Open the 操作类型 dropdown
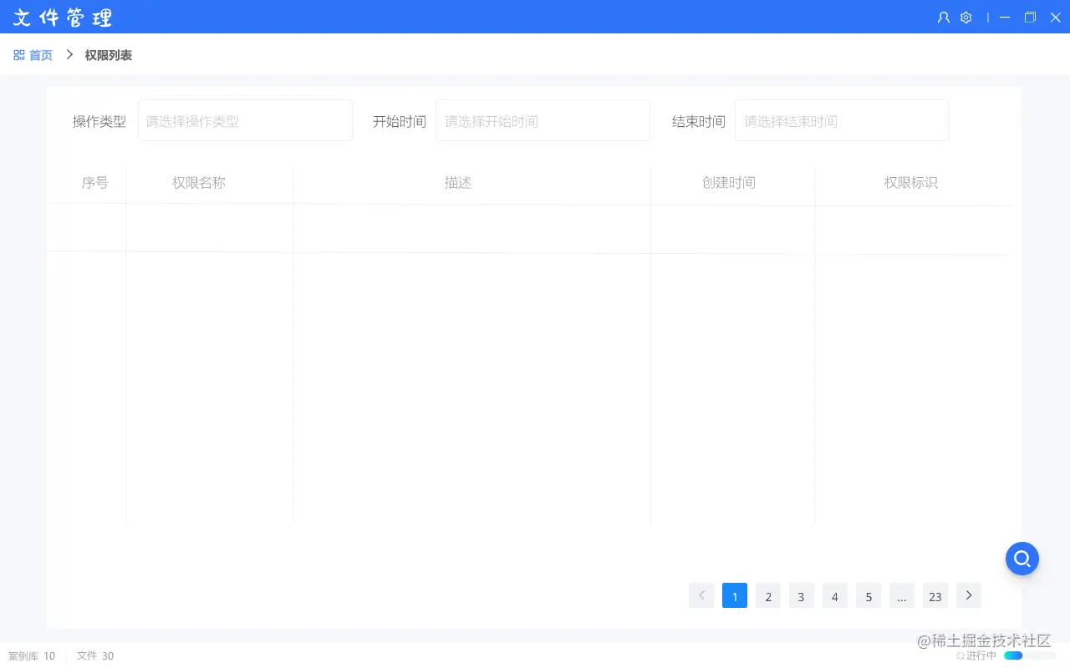This screenshot has width=1070, height=668. pos(245,121)
